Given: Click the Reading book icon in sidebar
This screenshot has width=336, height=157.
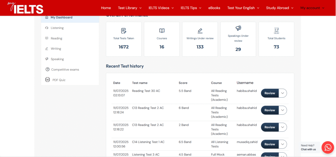Looking at the screenshot, I should pyautogui.click(x=47, y=38).
